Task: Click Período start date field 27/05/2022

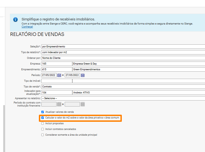Action: point(49,75)
